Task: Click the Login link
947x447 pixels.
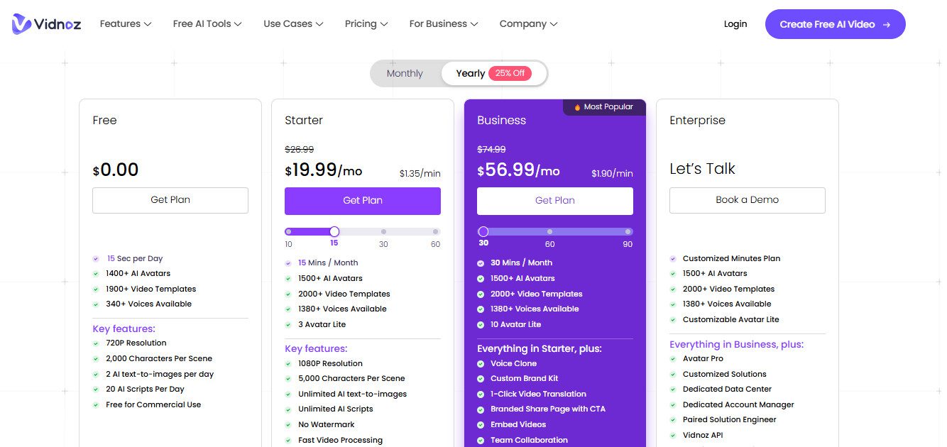Action: [735, 23]
